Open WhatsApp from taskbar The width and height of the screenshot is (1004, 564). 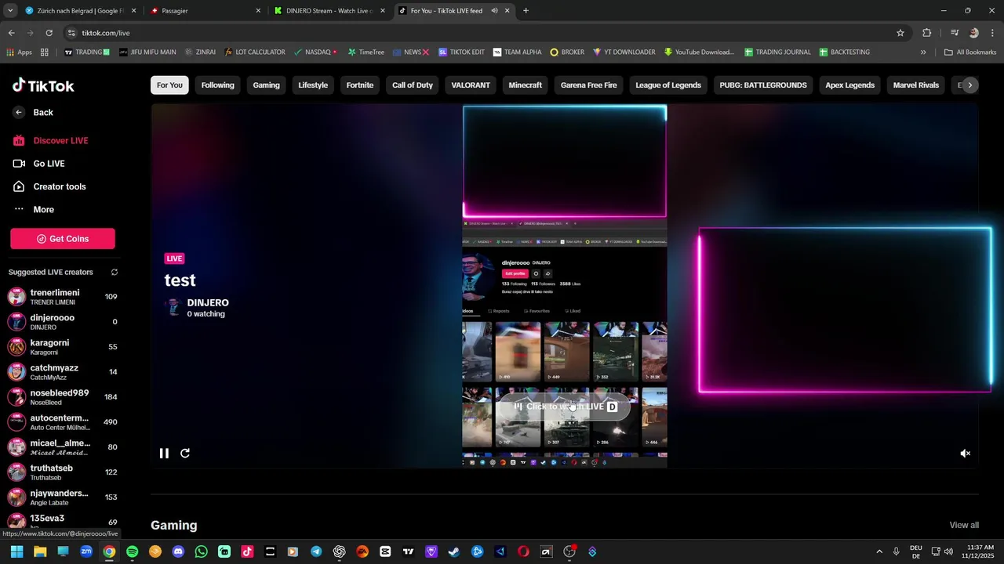tap(201, 551)
